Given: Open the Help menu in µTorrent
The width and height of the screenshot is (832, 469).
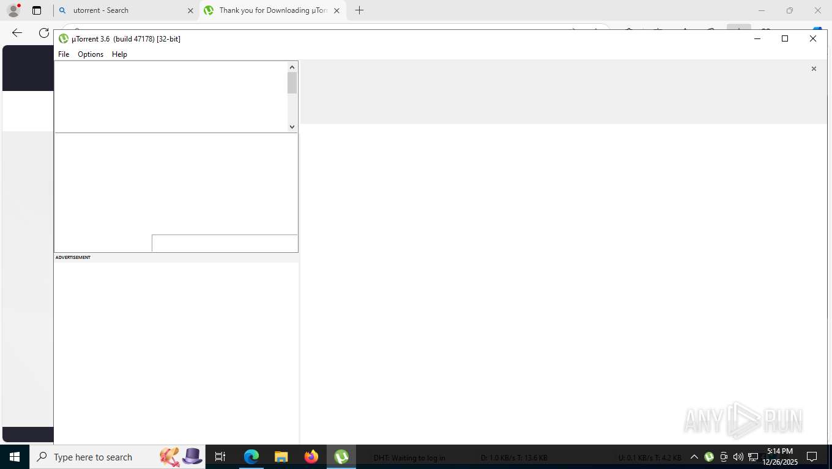Looking at the screenshot, I should [x=119, y=54].
